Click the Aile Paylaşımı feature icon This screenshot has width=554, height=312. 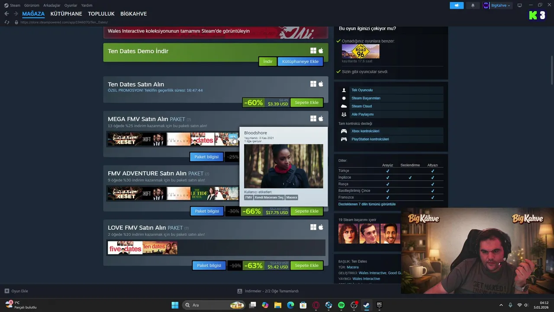pyautogui.click(x=344, y=114)
